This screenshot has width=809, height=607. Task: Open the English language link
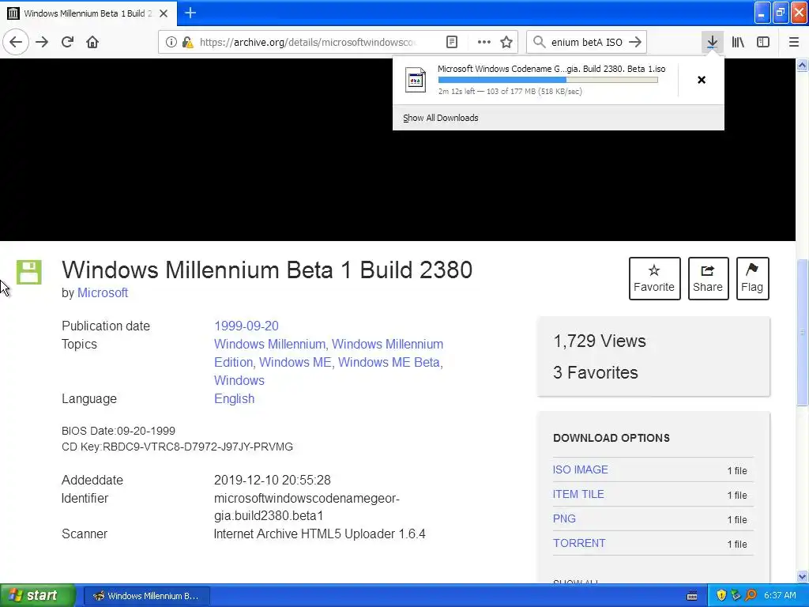point(234,399)
